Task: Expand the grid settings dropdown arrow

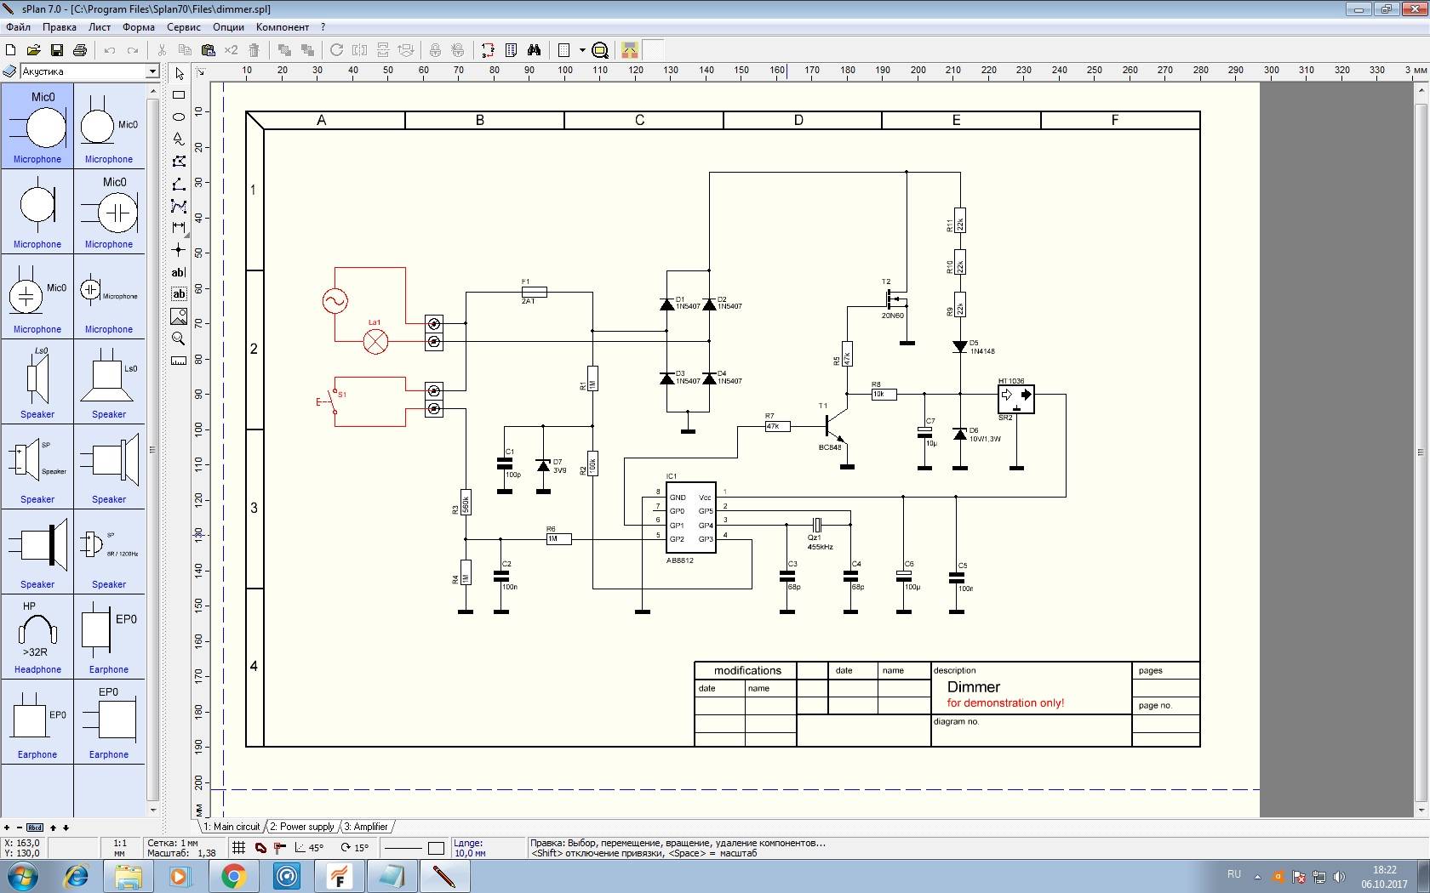Action: click(582, 50)
